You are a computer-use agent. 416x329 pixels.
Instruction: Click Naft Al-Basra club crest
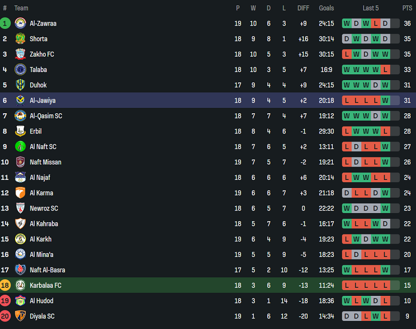[x=20, y=270]
